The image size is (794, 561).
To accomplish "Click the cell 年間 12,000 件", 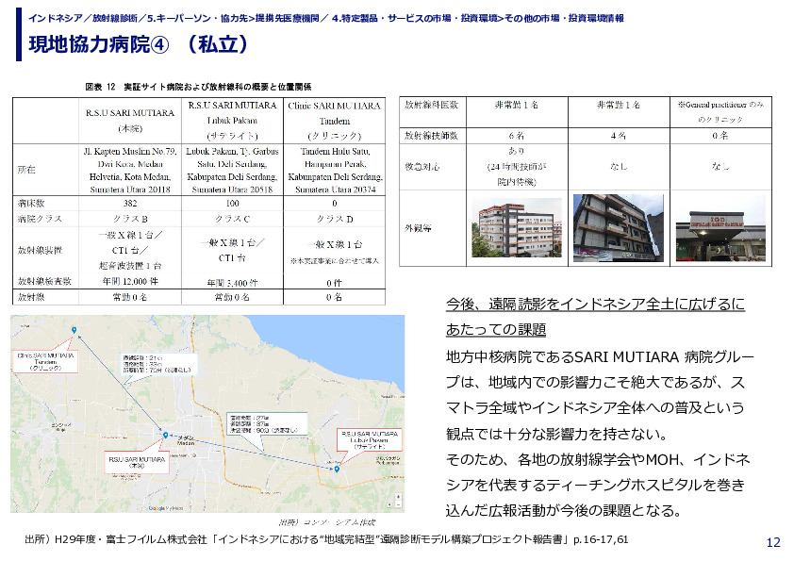I will click(x=130, y=282).
